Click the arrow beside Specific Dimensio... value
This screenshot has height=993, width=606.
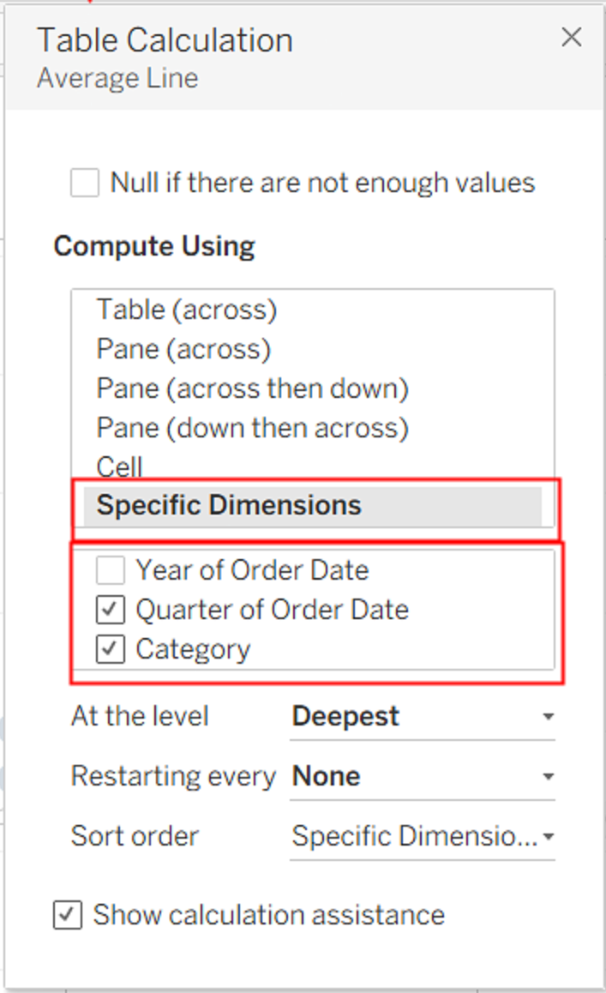tap(548, 837)
